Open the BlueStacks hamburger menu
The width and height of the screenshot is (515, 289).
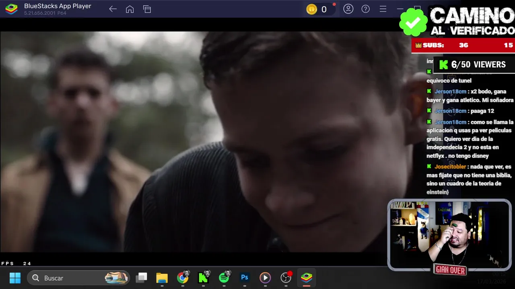click(383, 9)
